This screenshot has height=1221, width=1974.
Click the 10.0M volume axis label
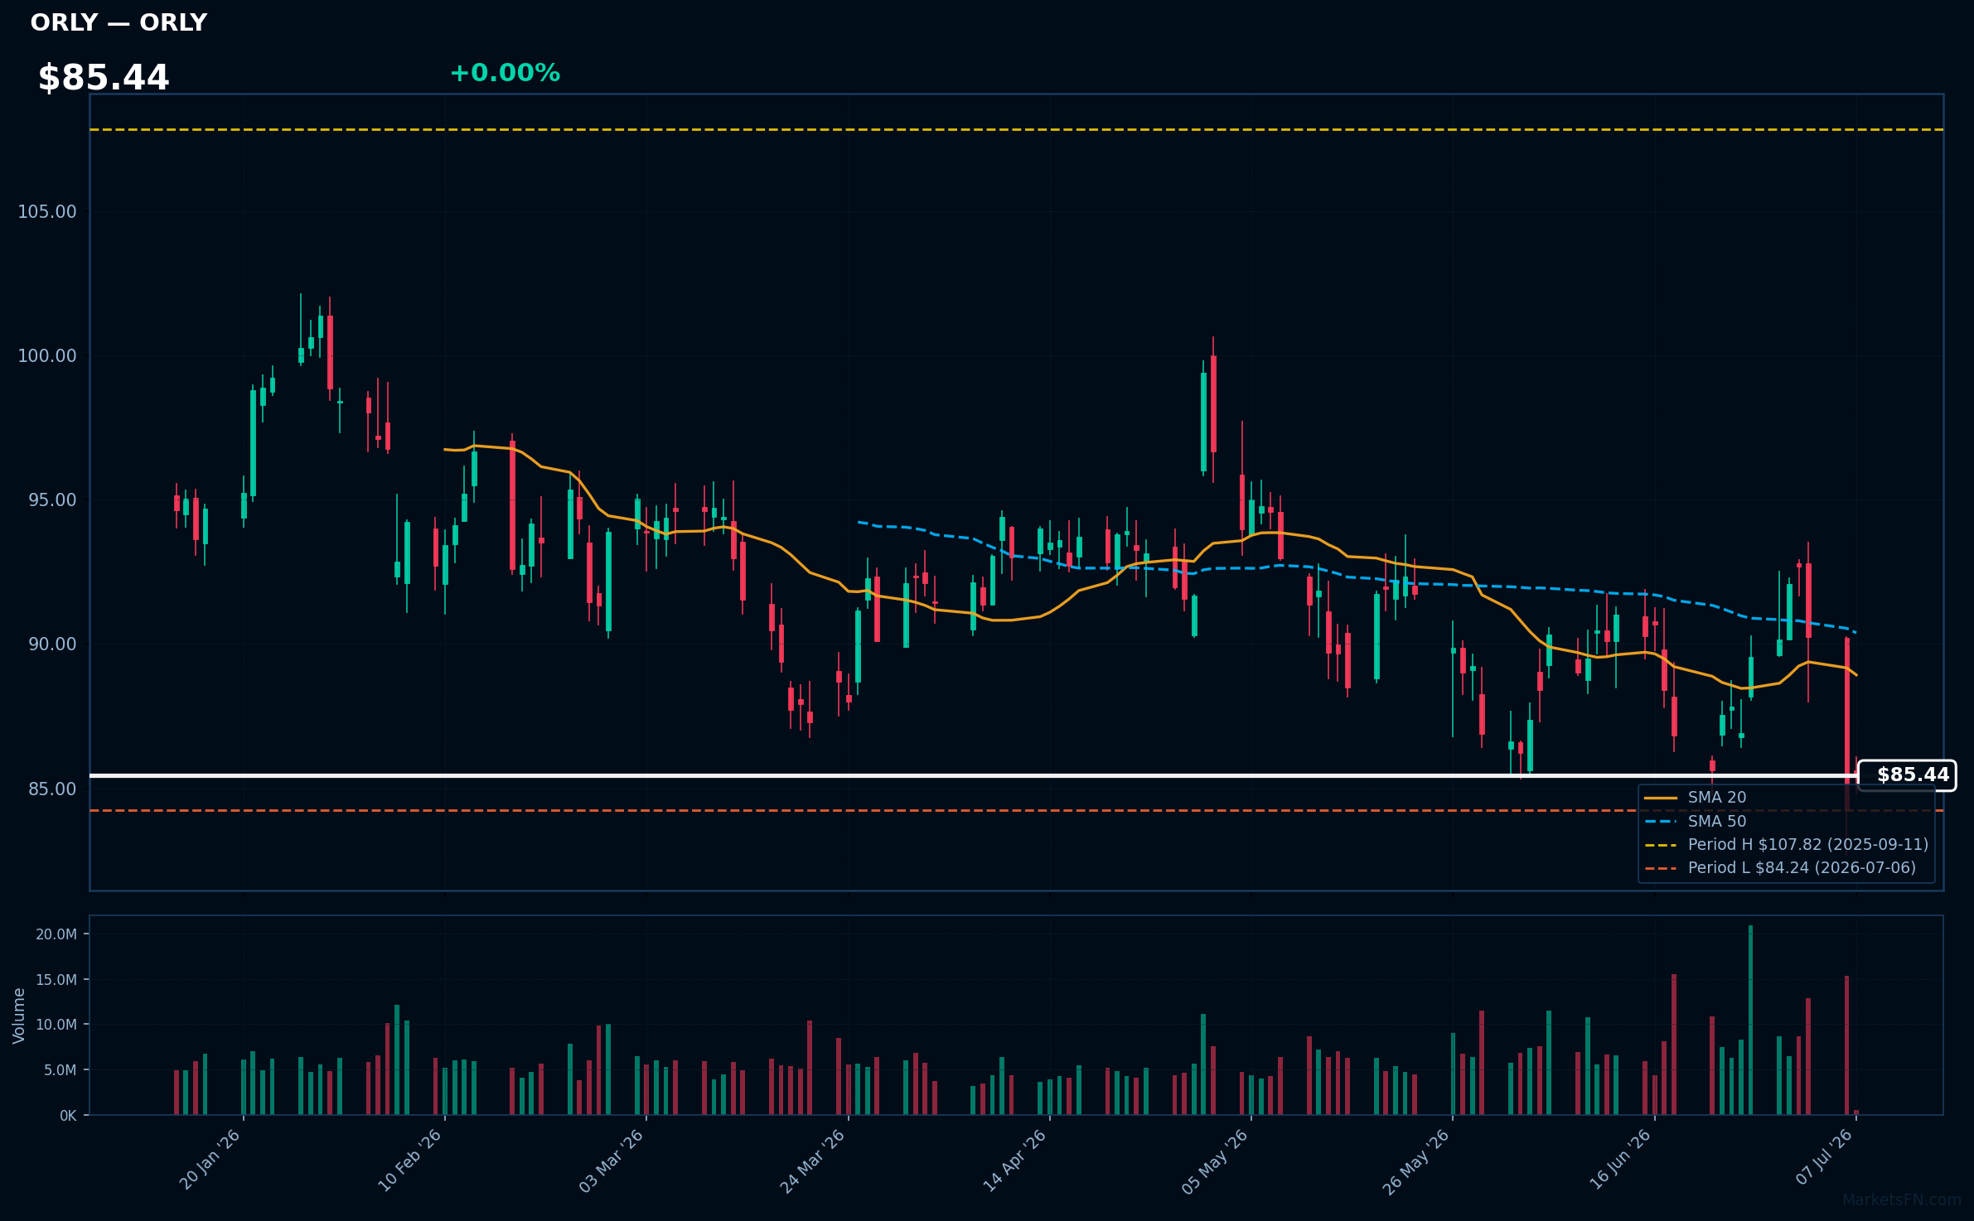click(x=56, y=1025)
